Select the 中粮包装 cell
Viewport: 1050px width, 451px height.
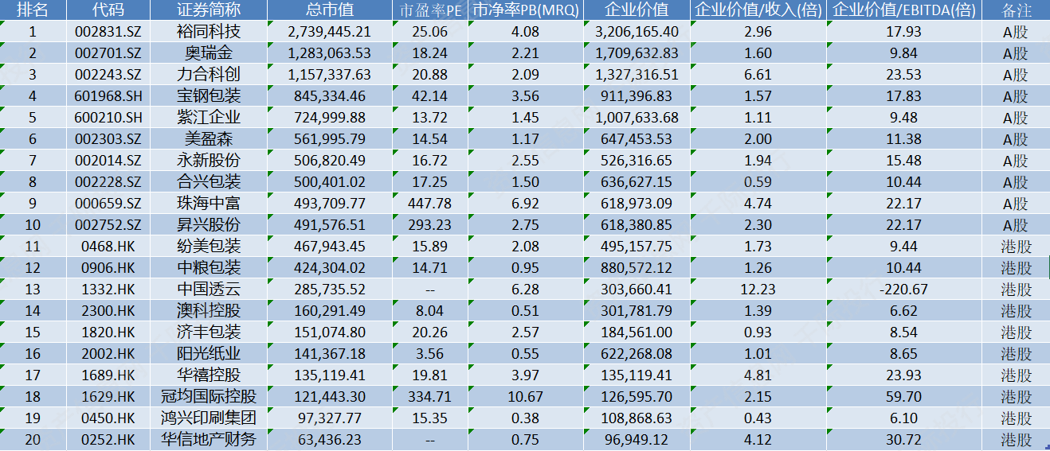(208, 268)
